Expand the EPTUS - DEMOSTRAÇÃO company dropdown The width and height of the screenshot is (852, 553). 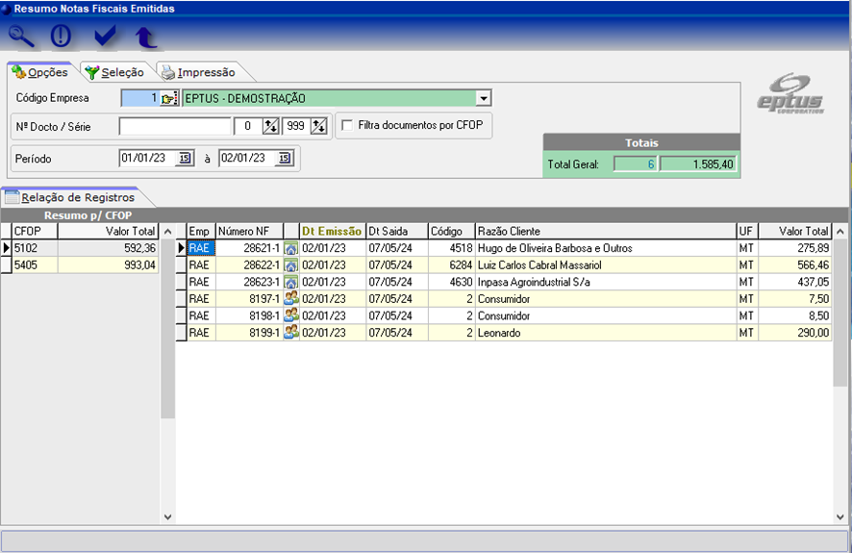coord(484,98)
